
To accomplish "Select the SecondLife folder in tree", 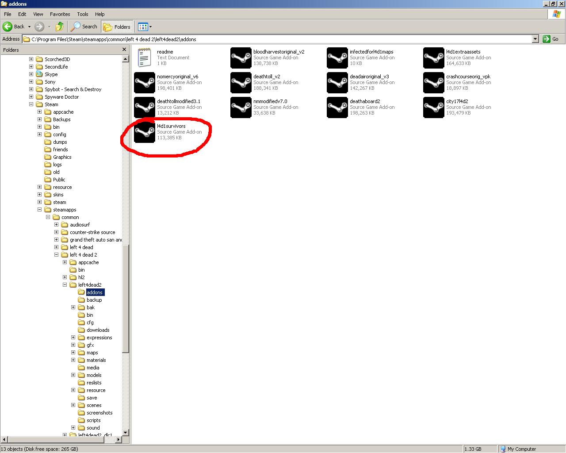I will 56,67.
